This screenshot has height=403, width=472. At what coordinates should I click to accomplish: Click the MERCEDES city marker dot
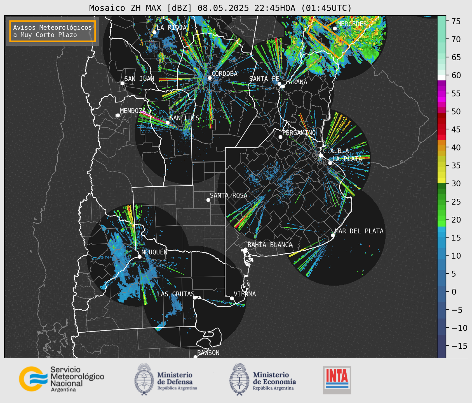[335, 28]
